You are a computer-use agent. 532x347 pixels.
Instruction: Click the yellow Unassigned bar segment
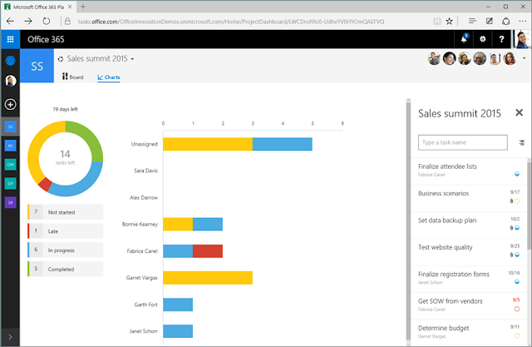[208, 144]
